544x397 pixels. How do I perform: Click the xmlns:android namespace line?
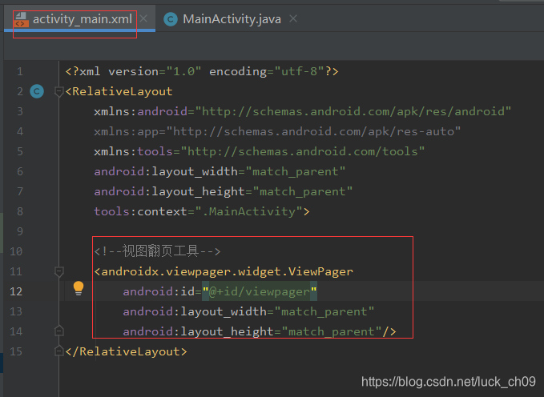[x=303, y=111]
